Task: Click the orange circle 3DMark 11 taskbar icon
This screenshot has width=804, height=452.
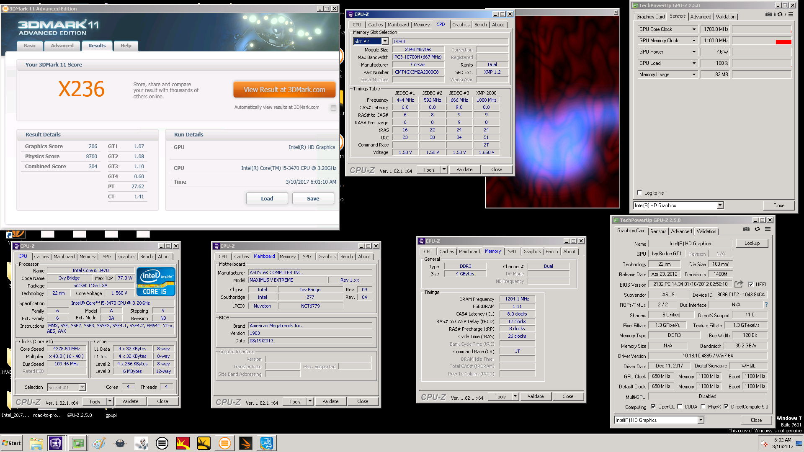Action: [x=225, y=443]
